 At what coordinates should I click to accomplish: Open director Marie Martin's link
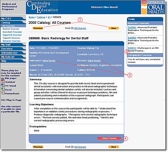[94, 61]
